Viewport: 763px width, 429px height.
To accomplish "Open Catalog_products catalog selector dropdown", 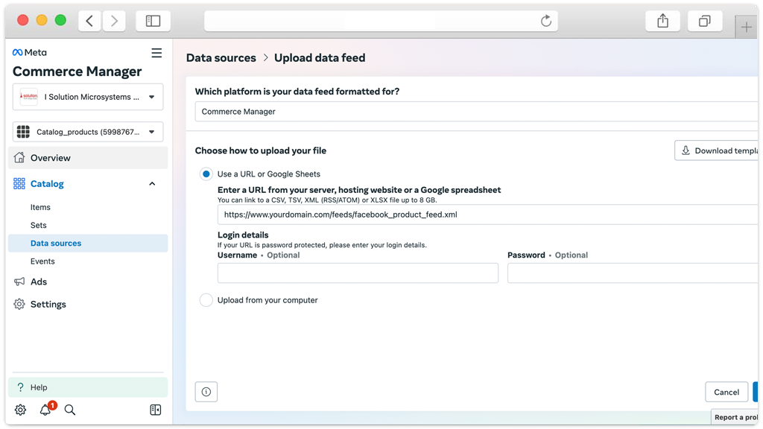I will coord(89,132).
